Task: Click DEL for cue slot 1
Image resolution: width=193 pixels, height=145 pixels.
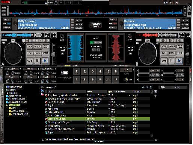Action: pos(157,71)
